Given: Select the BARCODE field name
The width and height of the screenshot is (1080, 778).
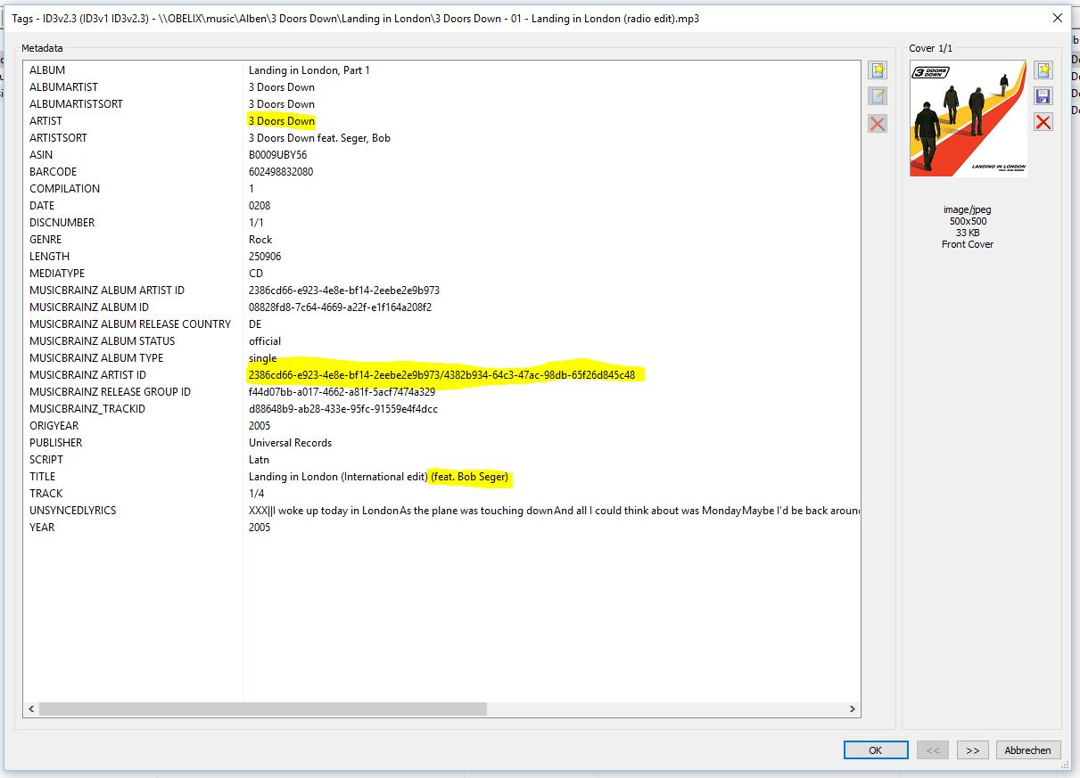Looking at the screenshot, I should (x=53, y=172).
